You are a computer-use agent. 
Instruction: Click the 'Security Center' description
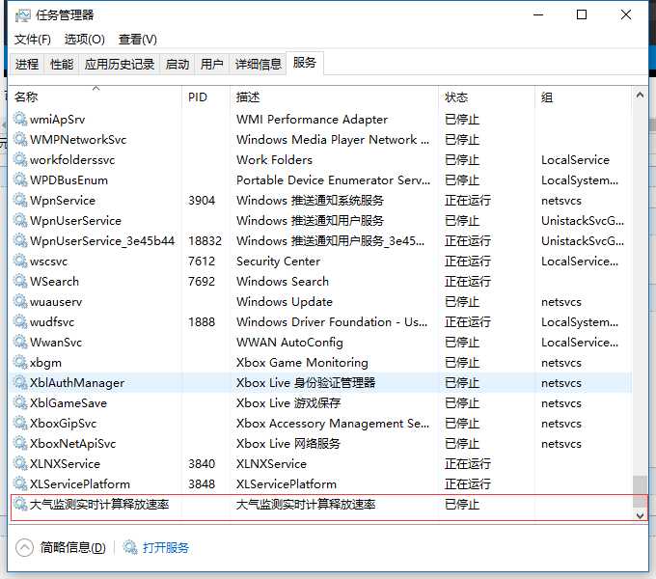[278, 262]
